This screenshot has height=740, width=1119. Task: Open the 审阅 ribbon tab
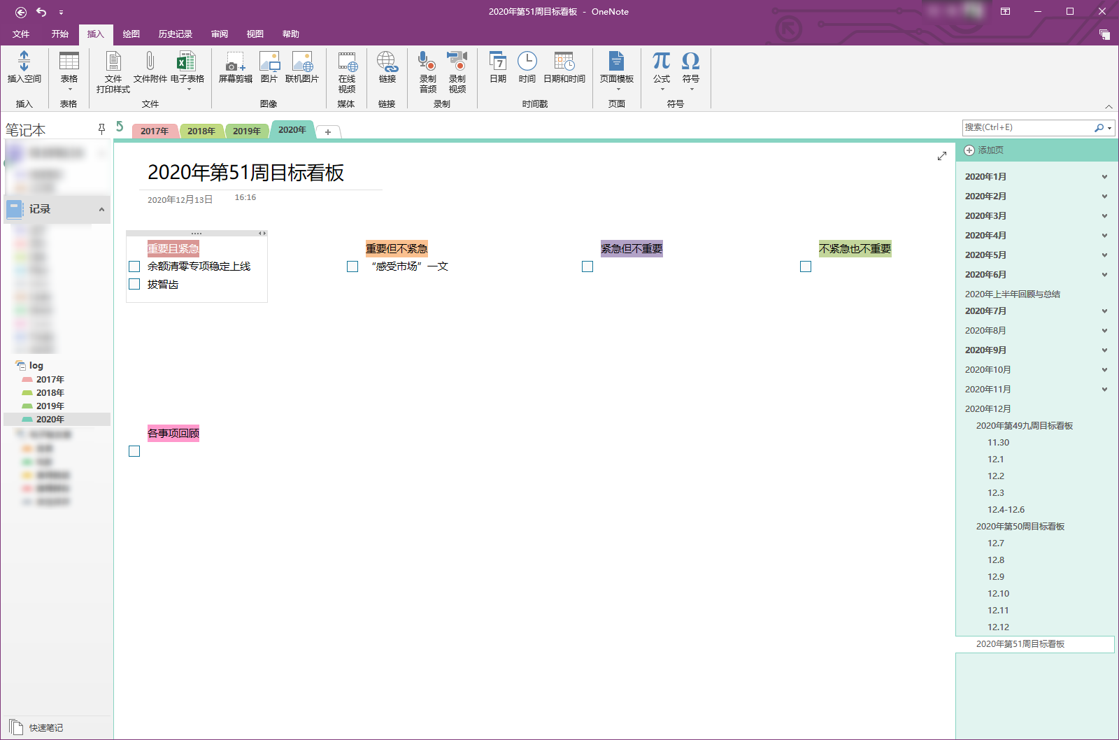220,34
